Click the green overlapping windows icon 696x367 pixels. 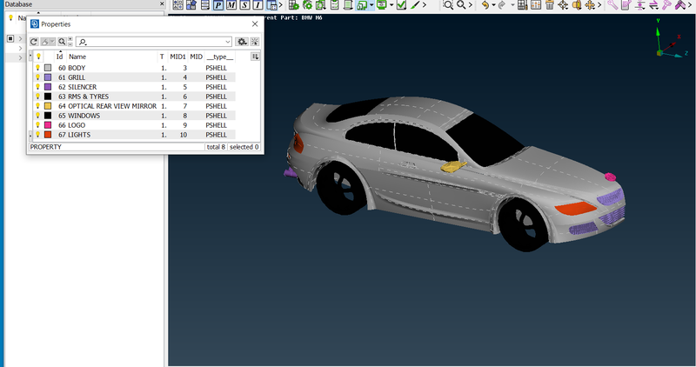coord(362,5)
